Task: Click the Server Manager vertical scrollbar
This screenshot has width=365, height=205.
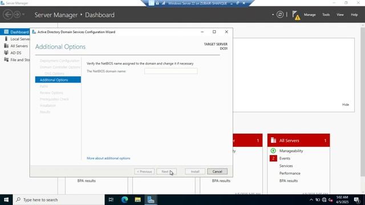Action: point(363,102)
